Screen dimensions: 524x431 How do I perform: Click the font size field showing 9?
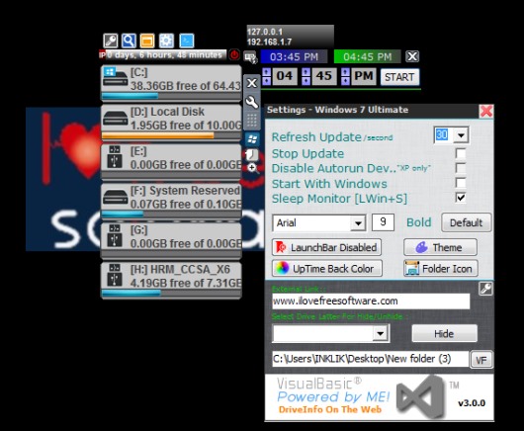coord(383,222)
